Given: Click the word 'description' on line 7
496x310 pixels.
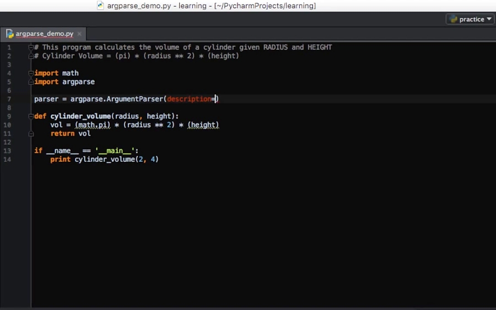Looking at the screenshot, I should pyautogui.click(x=189, y=99).
